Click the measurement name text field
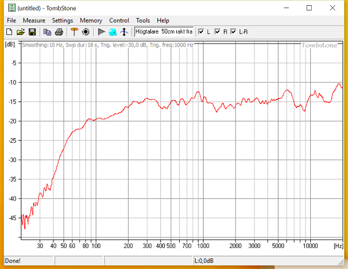Image resolution: width=348 pixels, height=269 pixels. click(164, 31)
